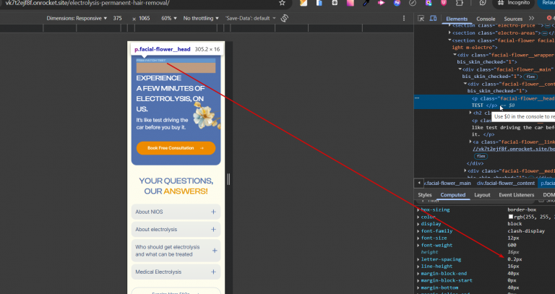The width and height of the screenshot is (555, 294).
Task: Open the browser Extensions puzzle-piece menu
Action: (x=460, y=3)
